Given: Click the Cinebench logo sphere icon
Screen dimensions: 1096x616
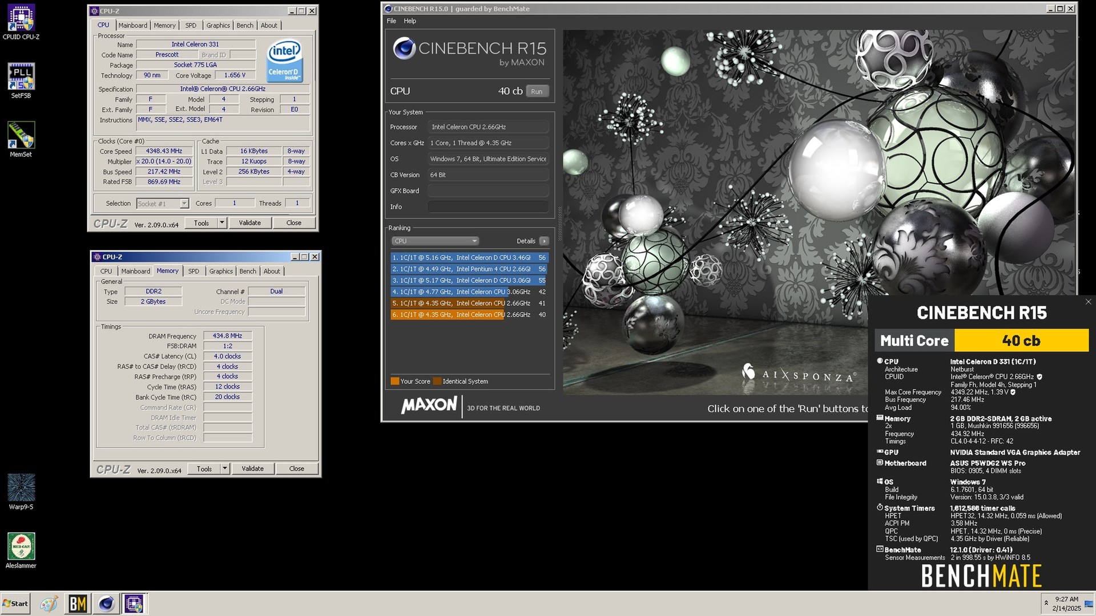Looking at the screenshot, I should [x=404, y=48].
